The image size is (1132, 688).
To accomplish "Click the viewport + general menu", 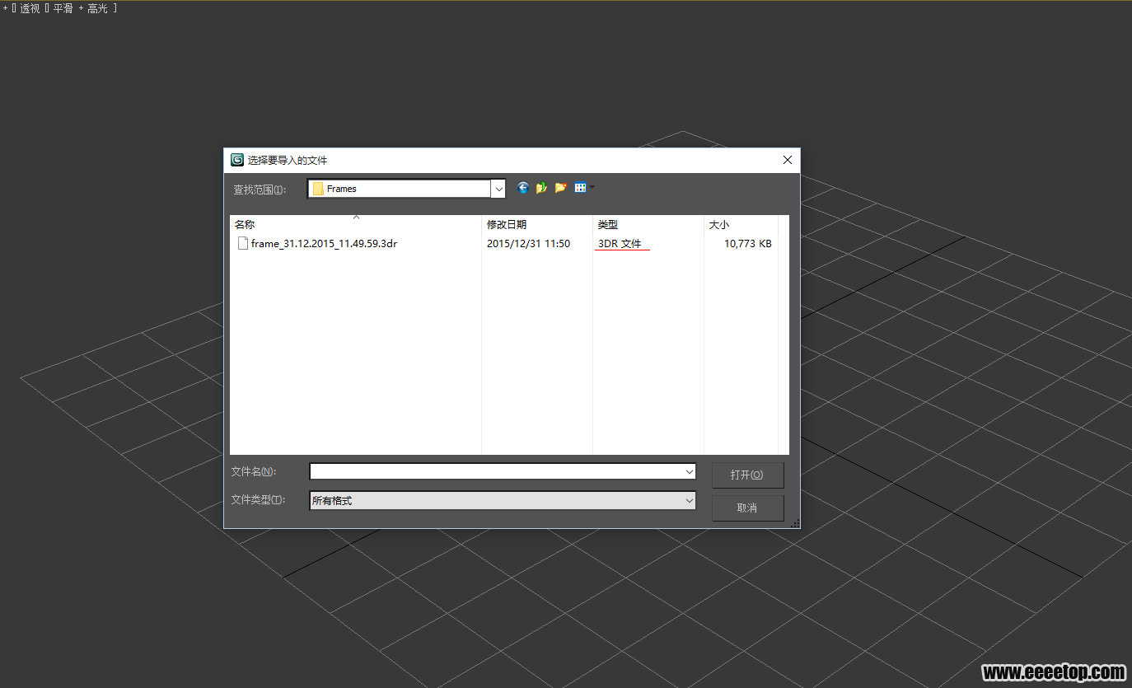I will pos(5,9).
